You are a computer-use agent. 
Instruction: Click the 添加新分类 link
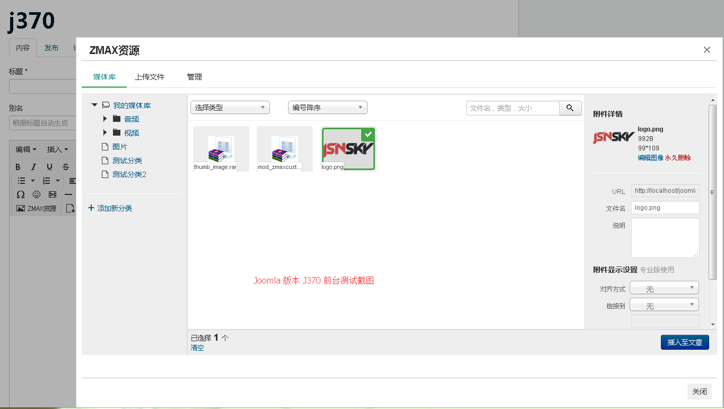tap(115, 208)
